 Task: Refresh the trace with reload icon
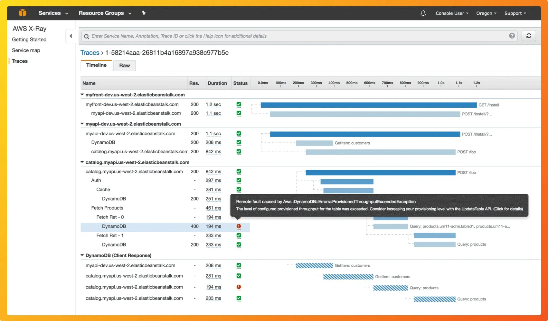pos(529,36)
